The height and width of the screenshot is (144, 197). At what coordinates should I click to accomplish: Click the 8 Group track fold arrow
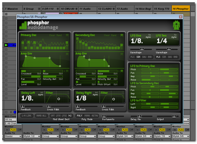(x=39, y=9)
